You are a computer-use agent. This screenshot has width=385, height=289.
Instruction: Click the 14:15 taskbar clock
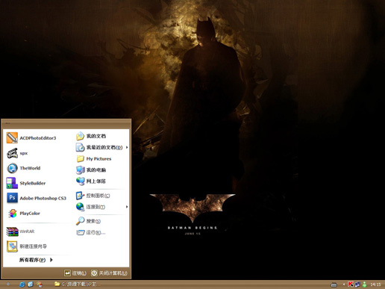[x=375, y=285]
